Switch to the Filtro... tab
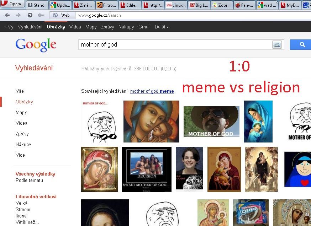The height and width of the screenshot is (226, 311). click(107, 5)
